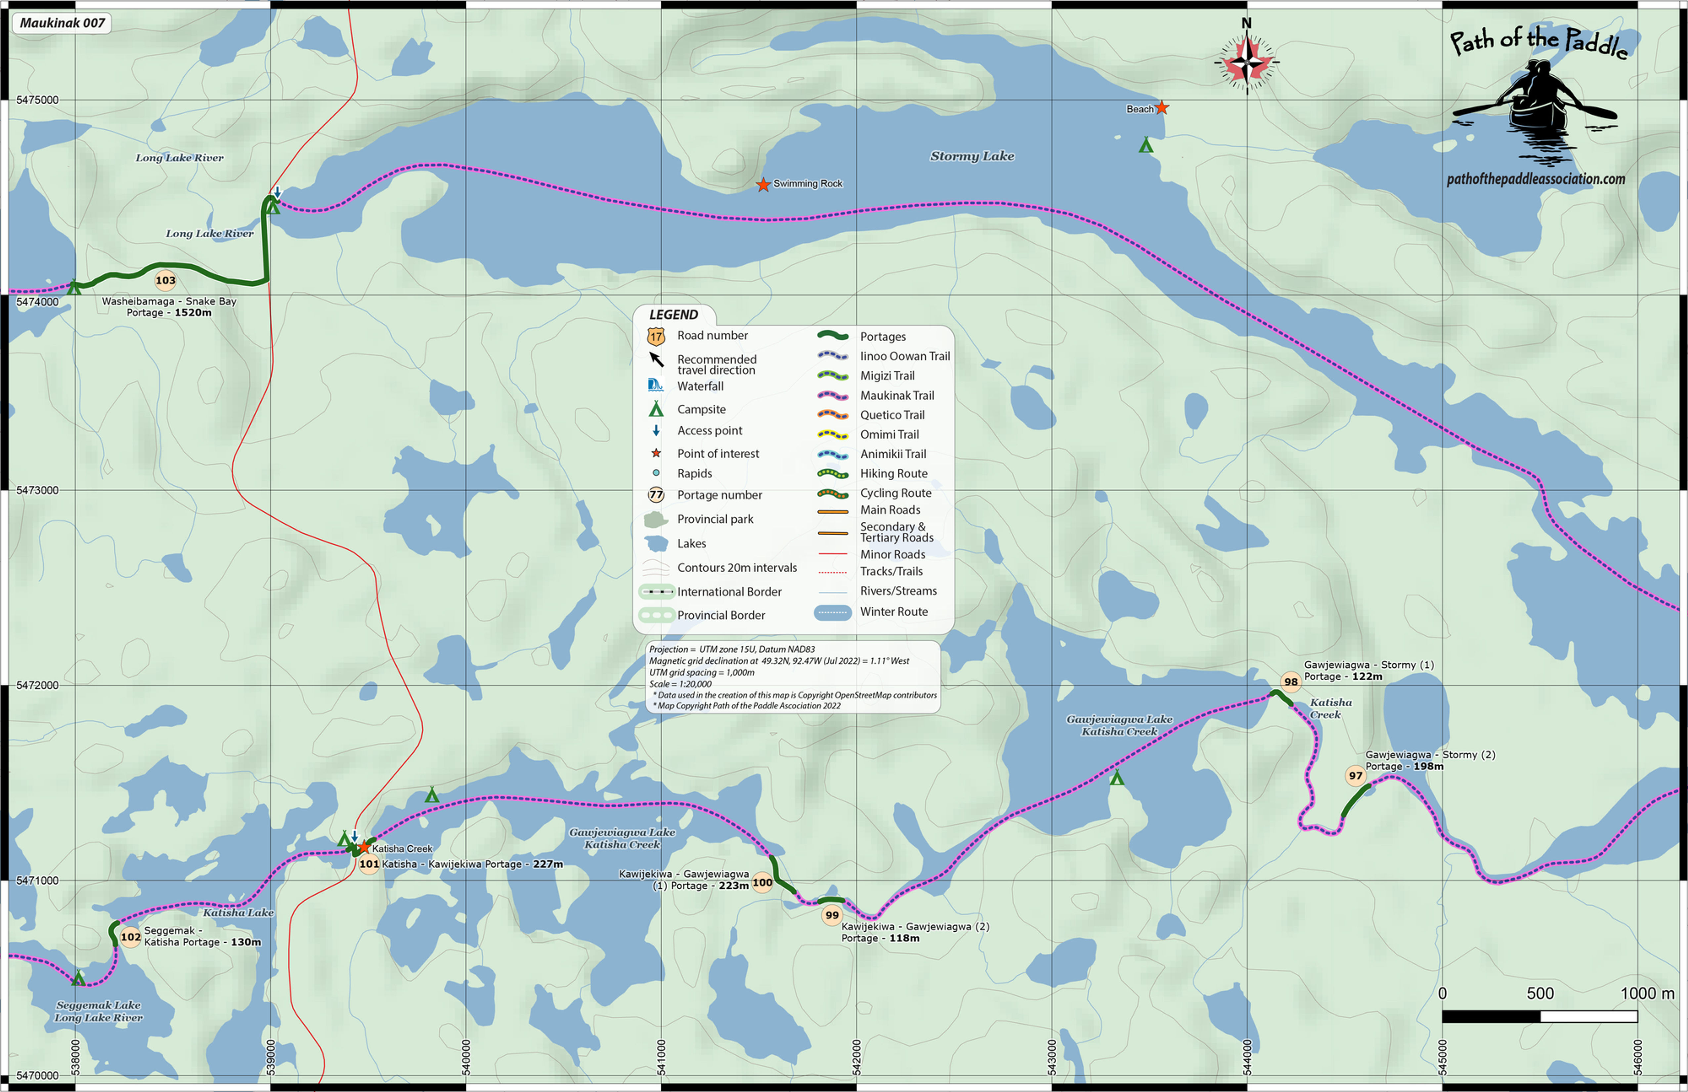Click the Swimming Rock red star marker
This screenshot has width=1688, height=1092.
[x=763, y=185]
